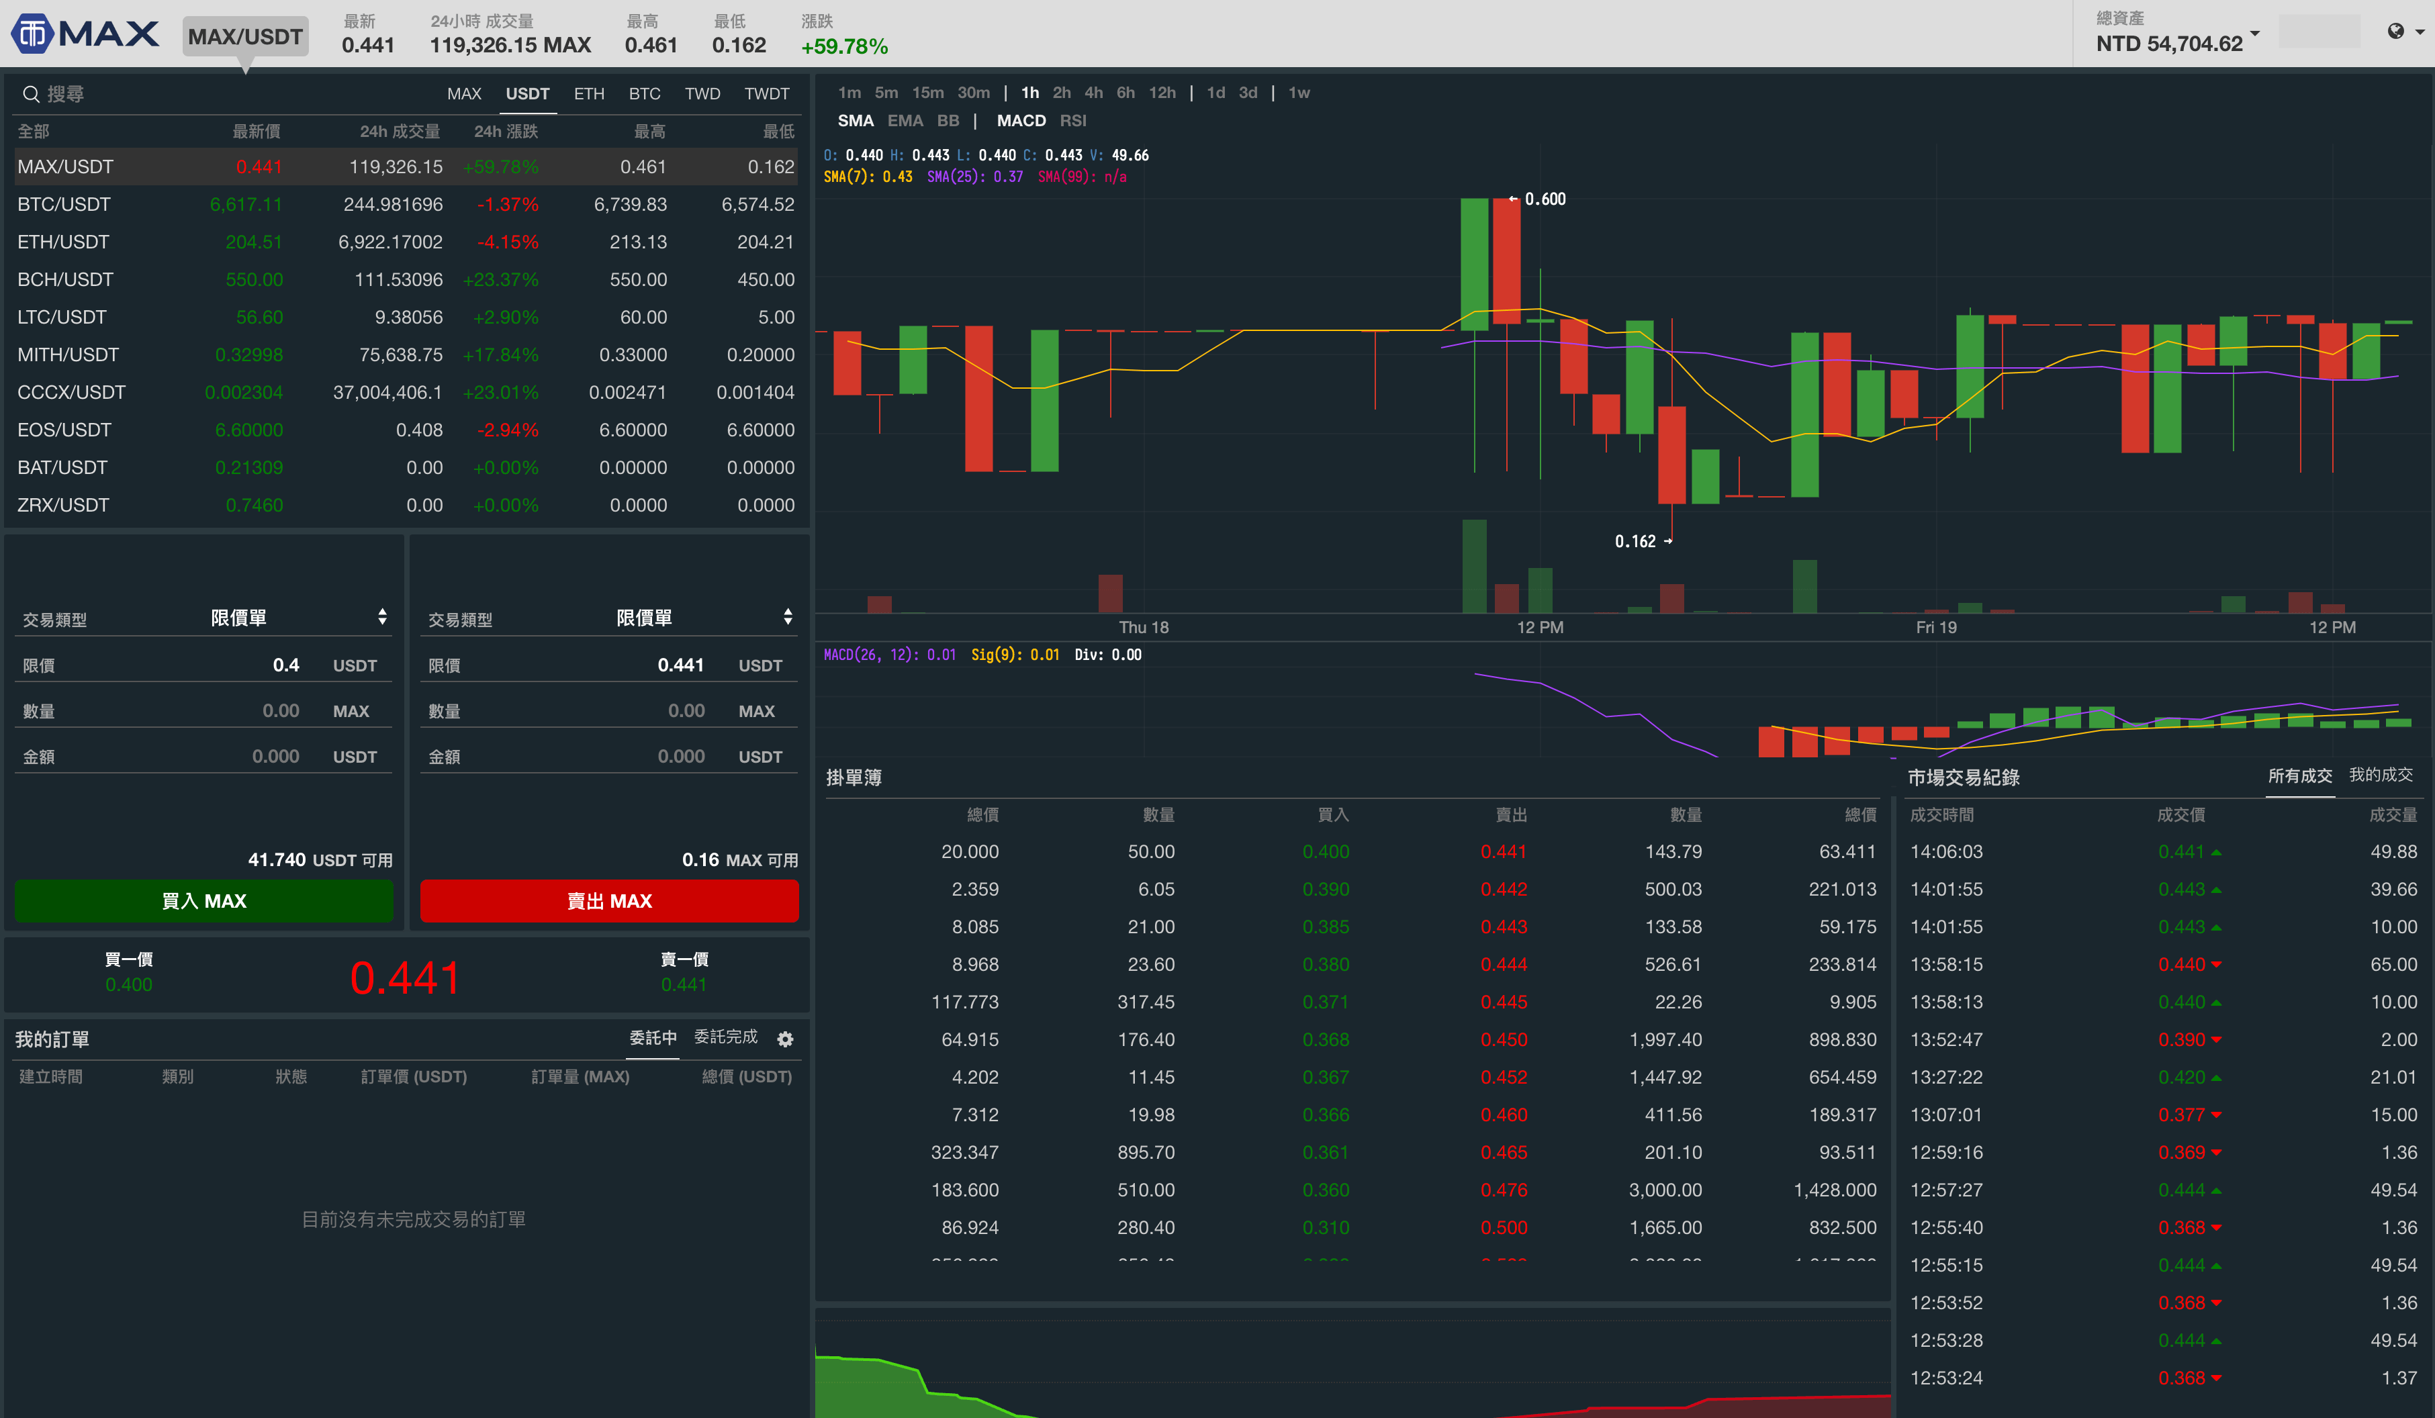2435x1418 pixels.
Task: Select the 30m chart interval
Action: [x=973, y=93]
